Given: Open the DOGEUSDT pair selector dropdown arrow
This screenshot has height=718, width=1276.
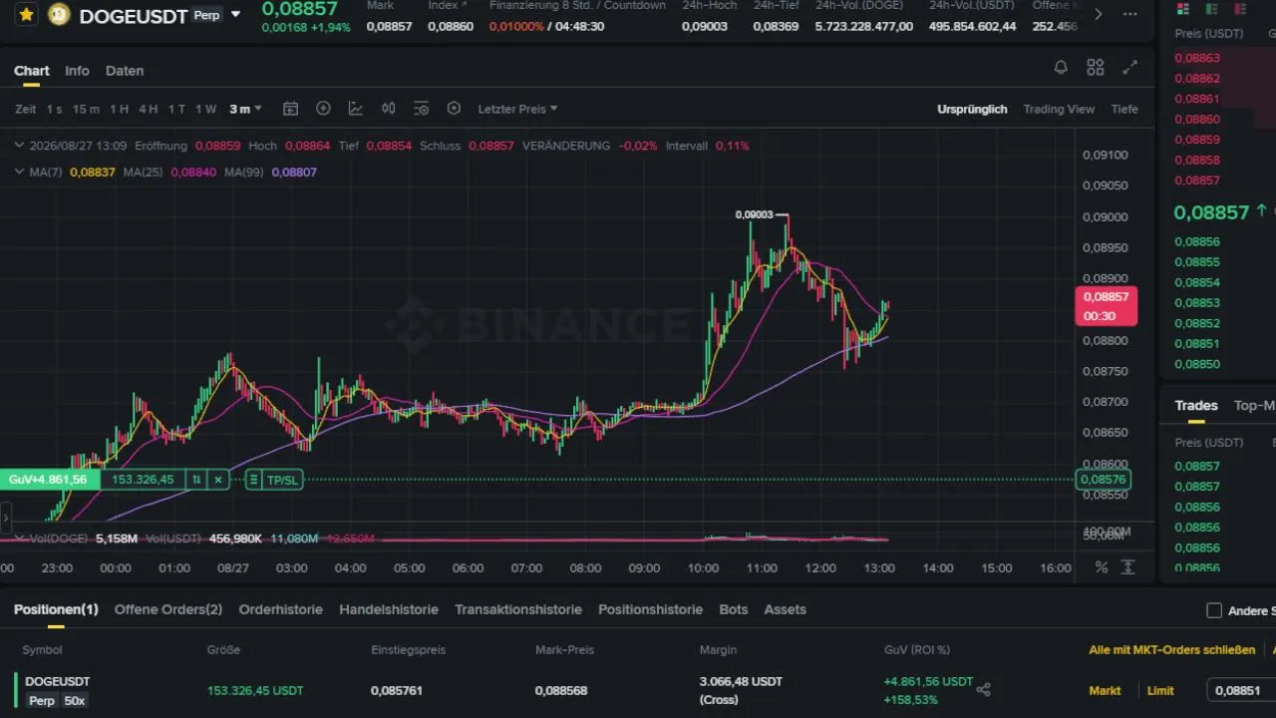Looking at the screenshot, I should pyautogui.click(x=236, y=15).
